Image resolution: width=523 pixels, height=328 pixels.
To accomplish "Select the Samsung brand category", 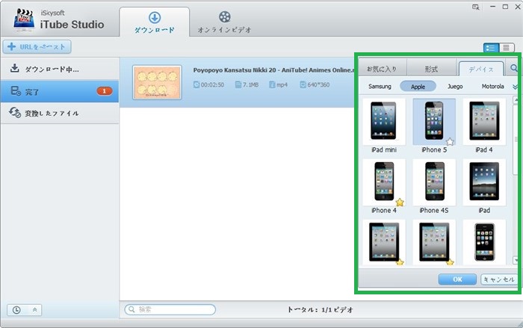I will 380,87.
